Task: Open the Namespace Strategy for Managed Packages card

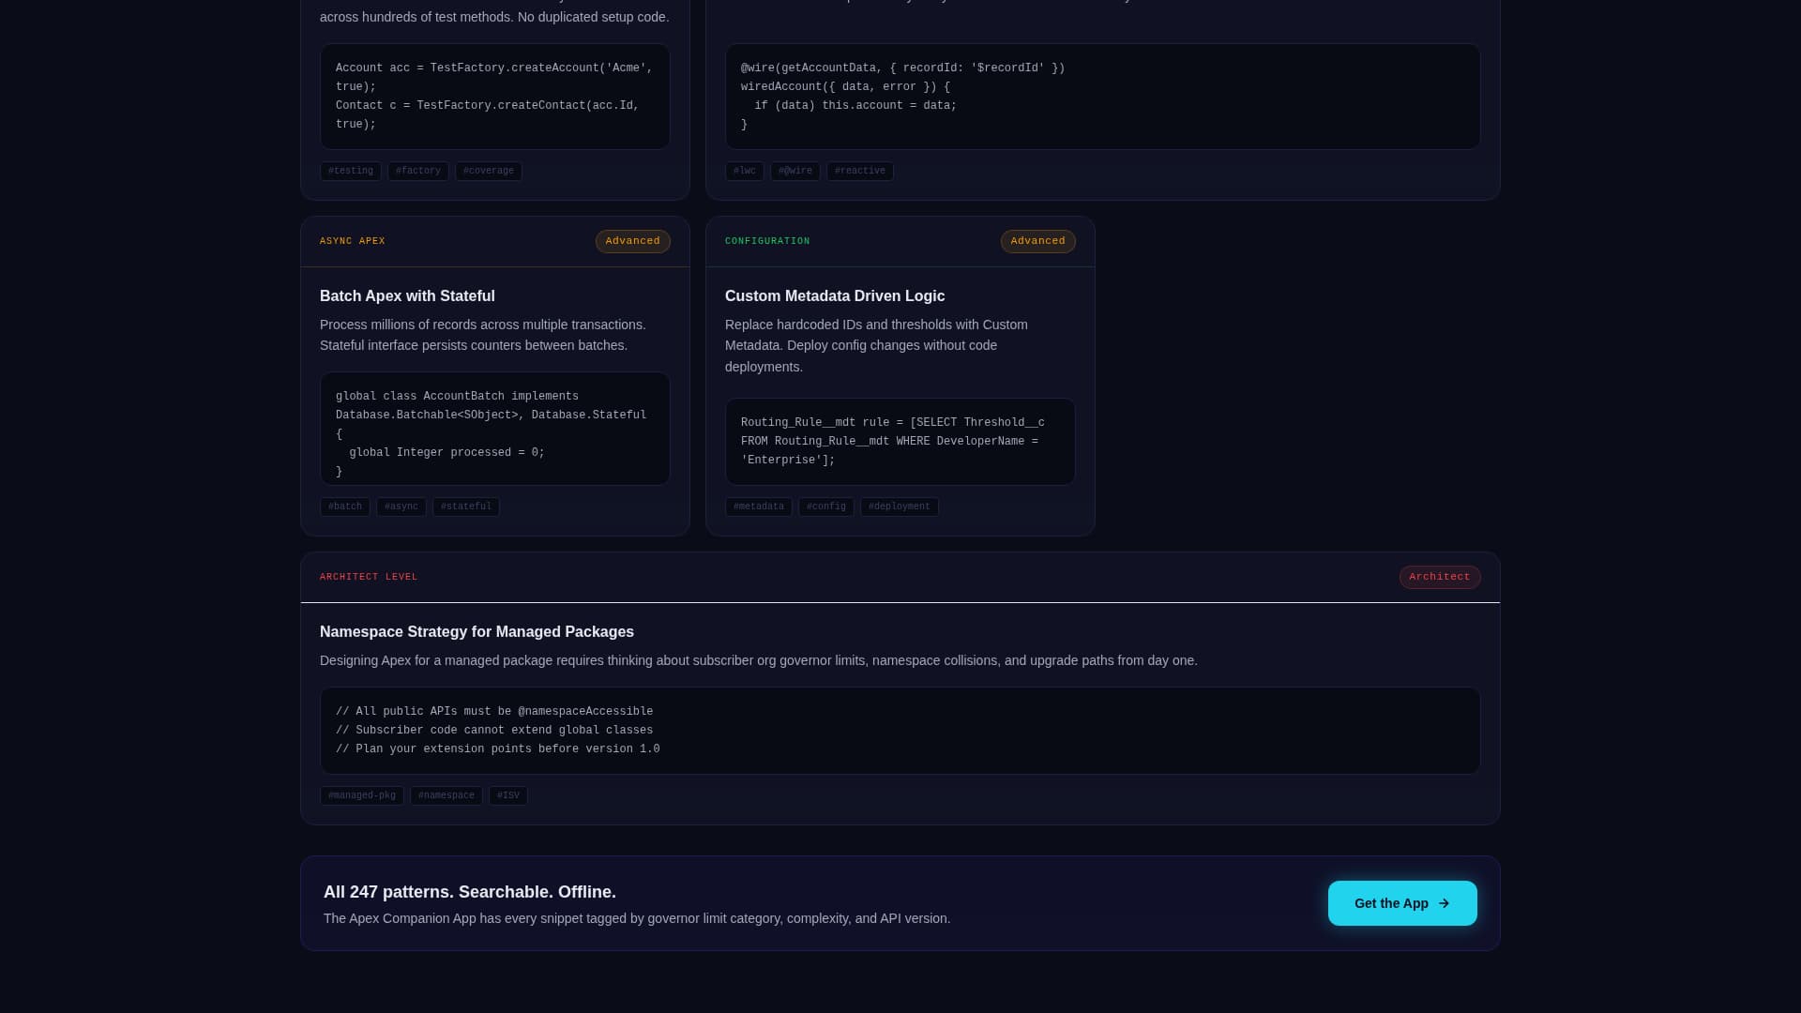Action: tap(477, 631)
